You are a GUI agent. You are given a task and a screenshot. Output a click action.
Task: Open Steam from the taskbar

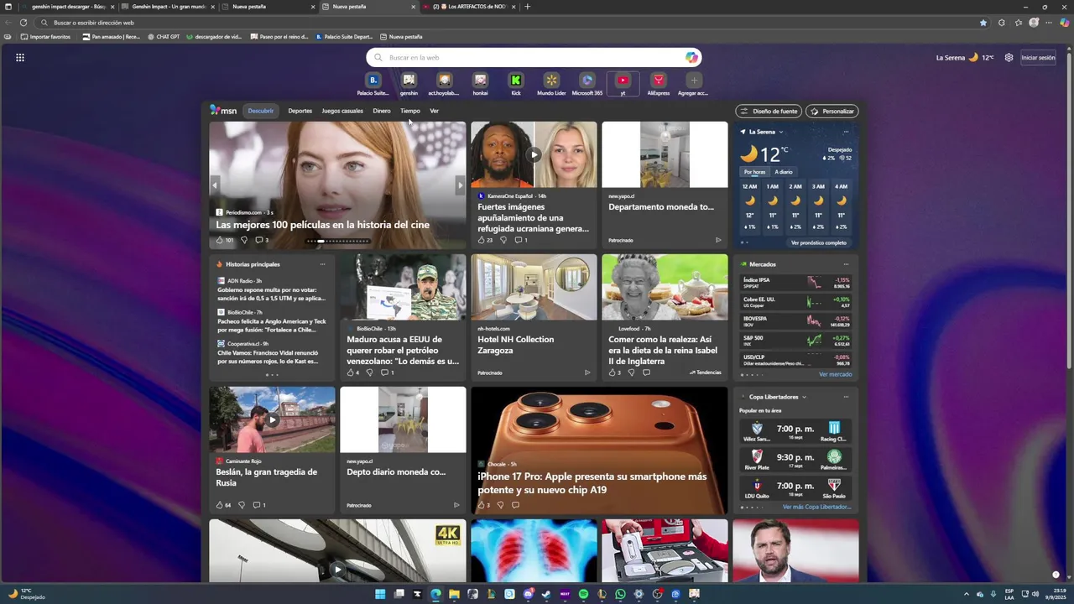click(x=546, y=594)
